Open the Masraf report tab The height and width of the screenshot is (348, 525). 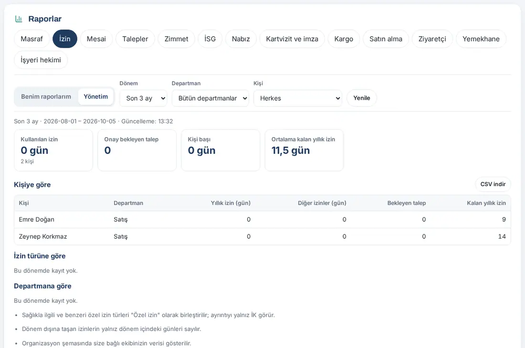[x=32, y=39]
